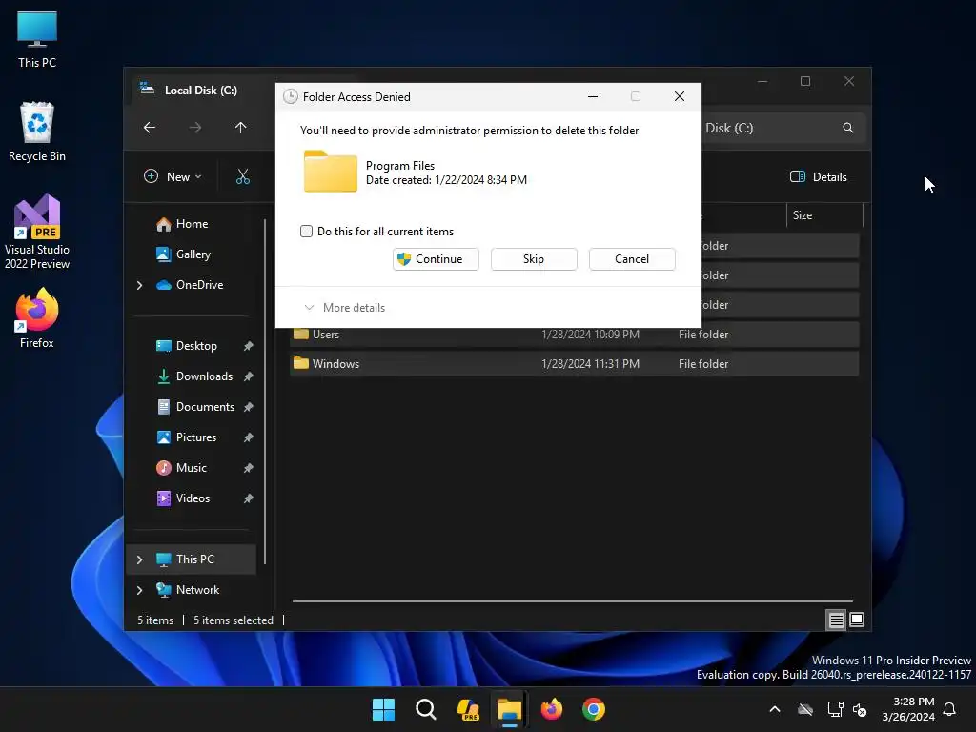Click the pin icon next to Pictures
This screenshot has height=732, width=976.
pyautogui.click(x=249, y=437)
